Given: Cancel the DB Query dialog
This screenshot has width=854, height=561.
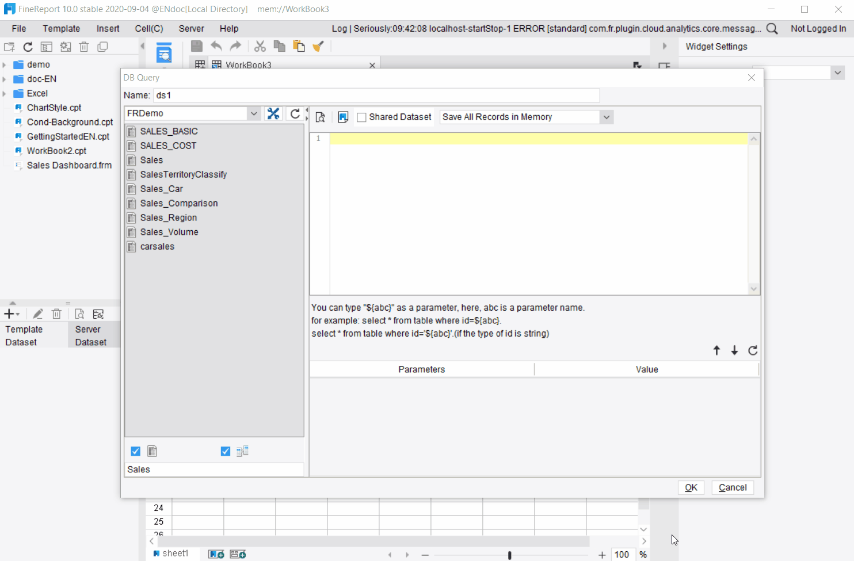Looking at the screenshot, I should point(733,488).
